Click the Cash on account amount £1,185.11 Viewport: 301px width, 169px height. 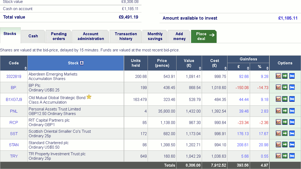130,9
